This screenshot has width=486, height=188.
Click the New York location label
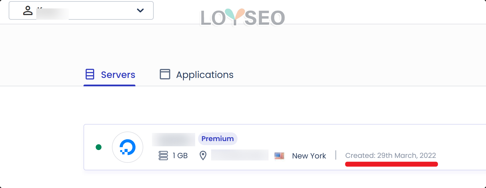coord(309,156)
